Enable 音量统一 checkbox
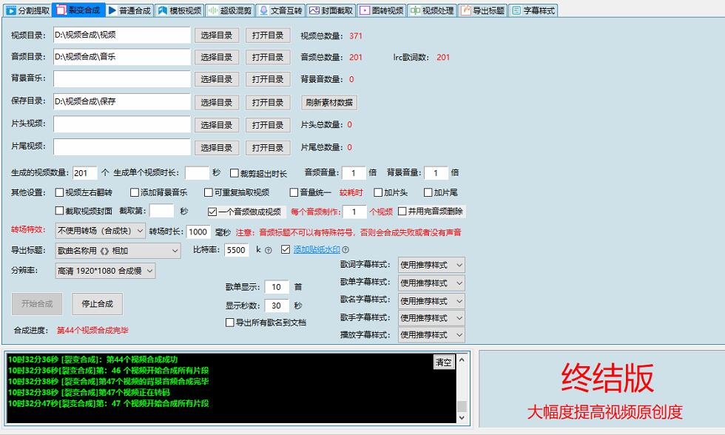The width and height of the screenshot is (725, 435). 294,192
